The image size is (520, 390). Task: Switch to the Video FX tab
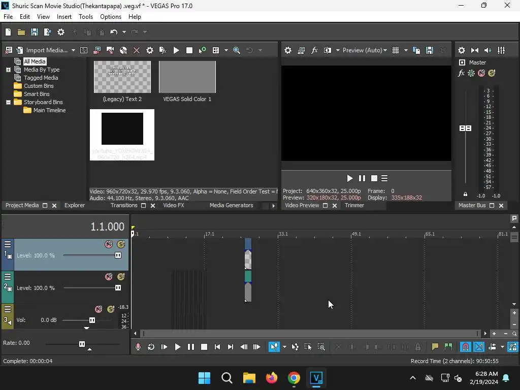coord(174,205)
